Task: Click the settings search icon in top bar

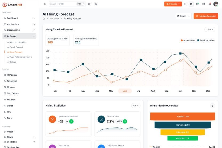Action: pyautogui.click(x=96, y=4)
